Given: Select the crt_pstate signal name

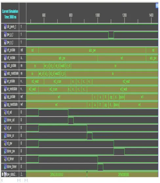Looking at the screenshot, I should (x=11, y=50).
